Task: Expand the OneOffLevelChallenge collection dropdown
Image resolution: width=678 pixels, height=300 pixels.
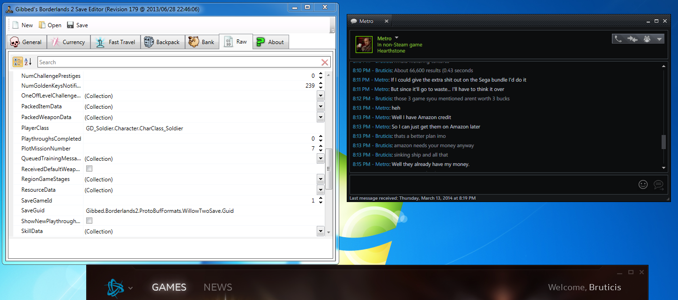Action: [x=320, y=96]
